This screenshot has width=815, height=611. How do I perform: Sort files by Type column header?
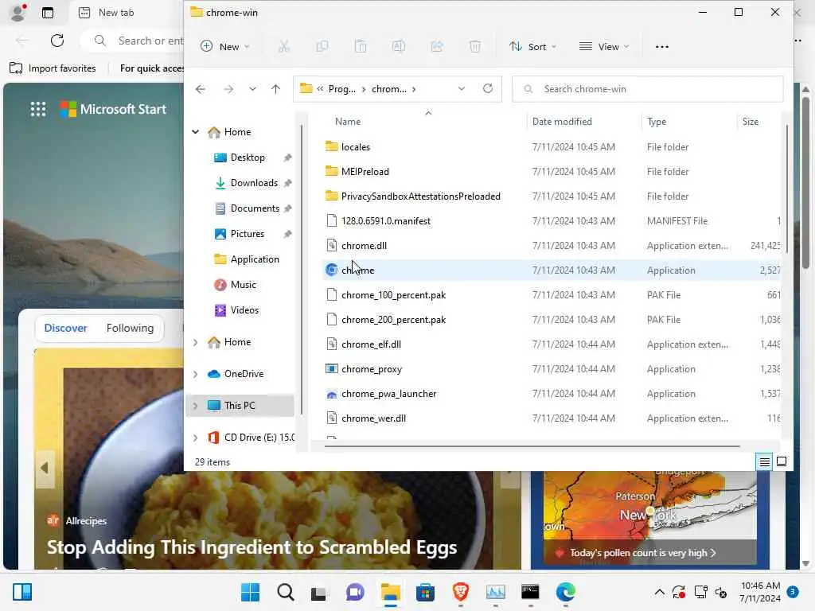pos(657,122)
